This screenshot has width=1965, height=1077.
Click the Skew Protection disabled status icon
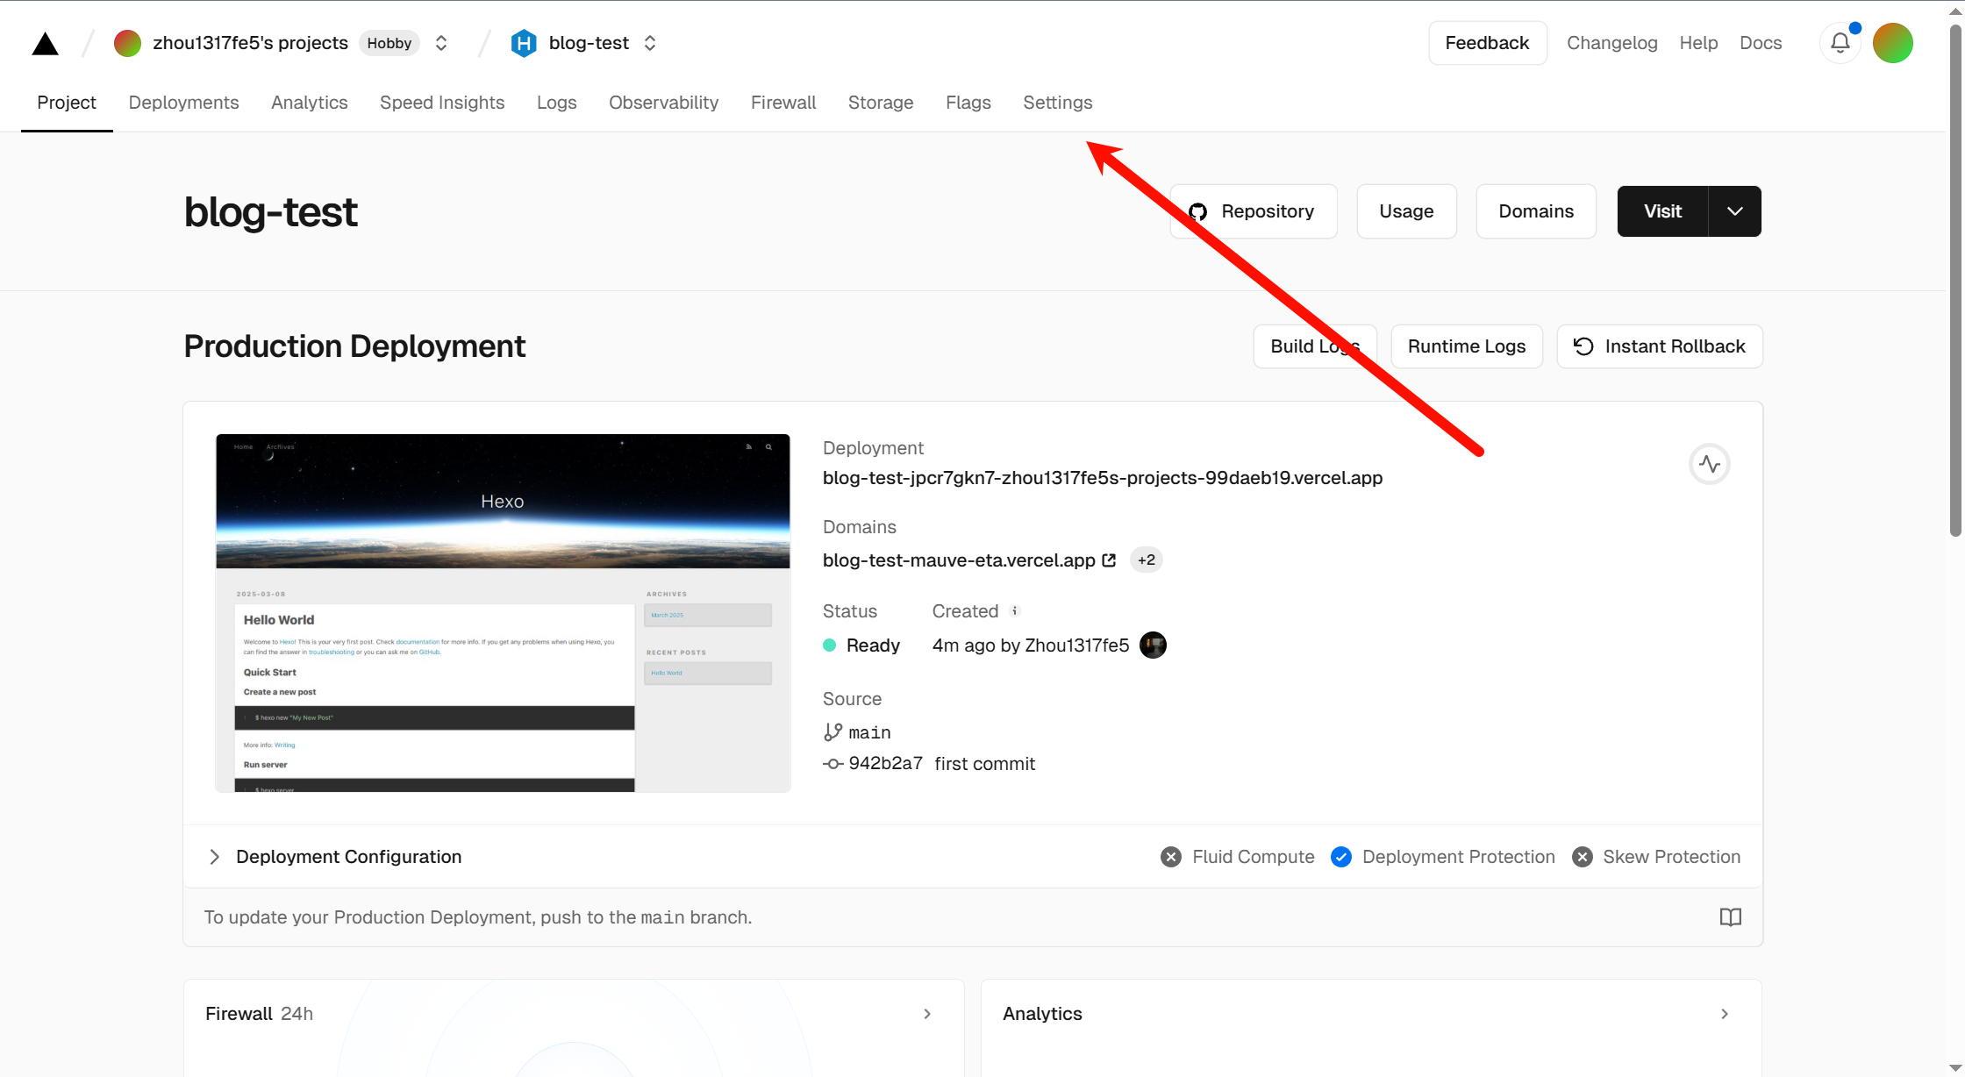point(1583,857)
